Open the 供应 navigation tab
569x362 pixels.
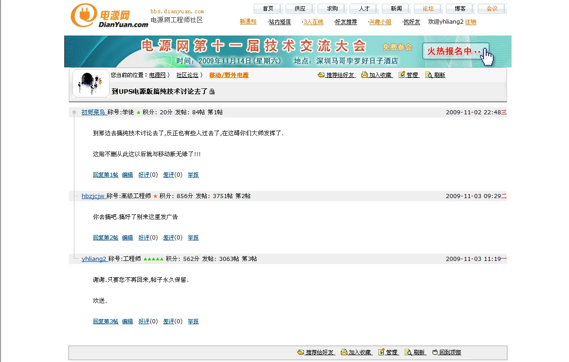300,9
